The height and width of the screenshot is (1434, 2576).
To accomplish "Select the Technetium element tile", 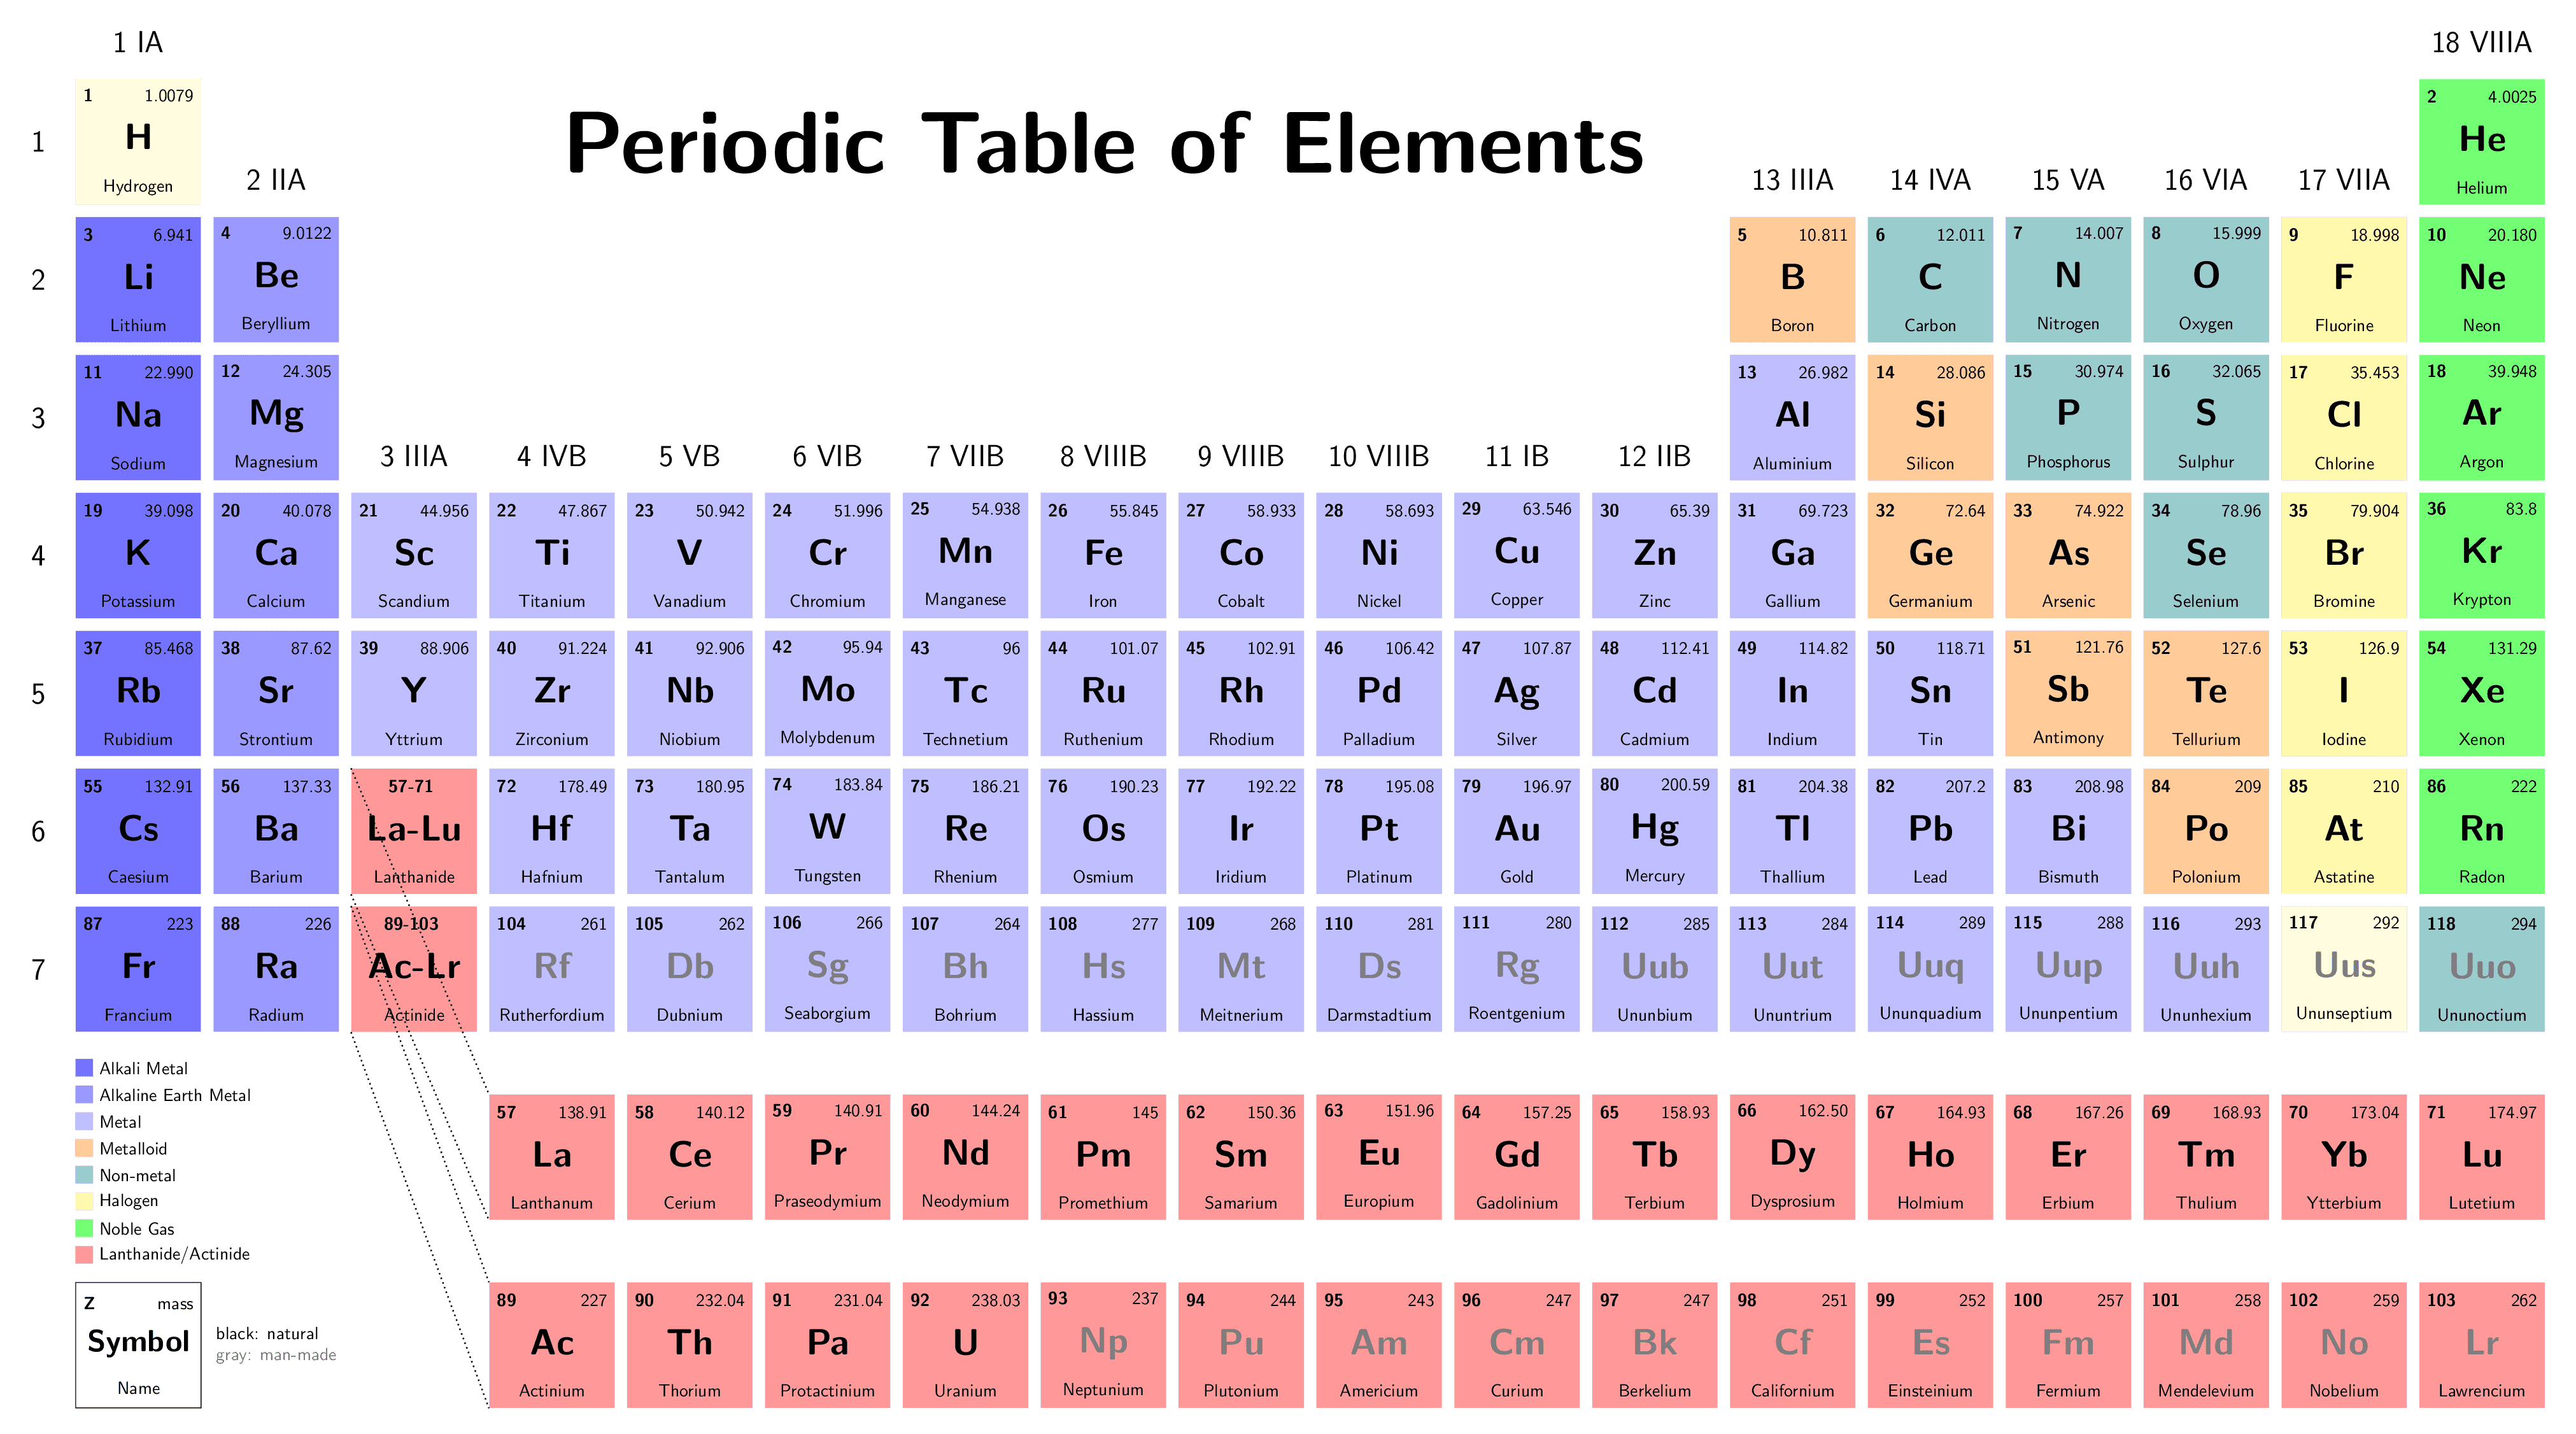I will tap(965, 693).
